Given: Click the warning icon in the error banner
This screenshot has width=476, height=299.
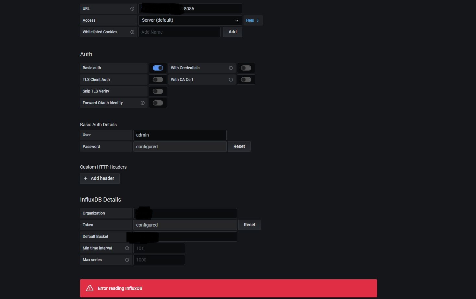Looking at the screenshot, I should tap(89, 288).
